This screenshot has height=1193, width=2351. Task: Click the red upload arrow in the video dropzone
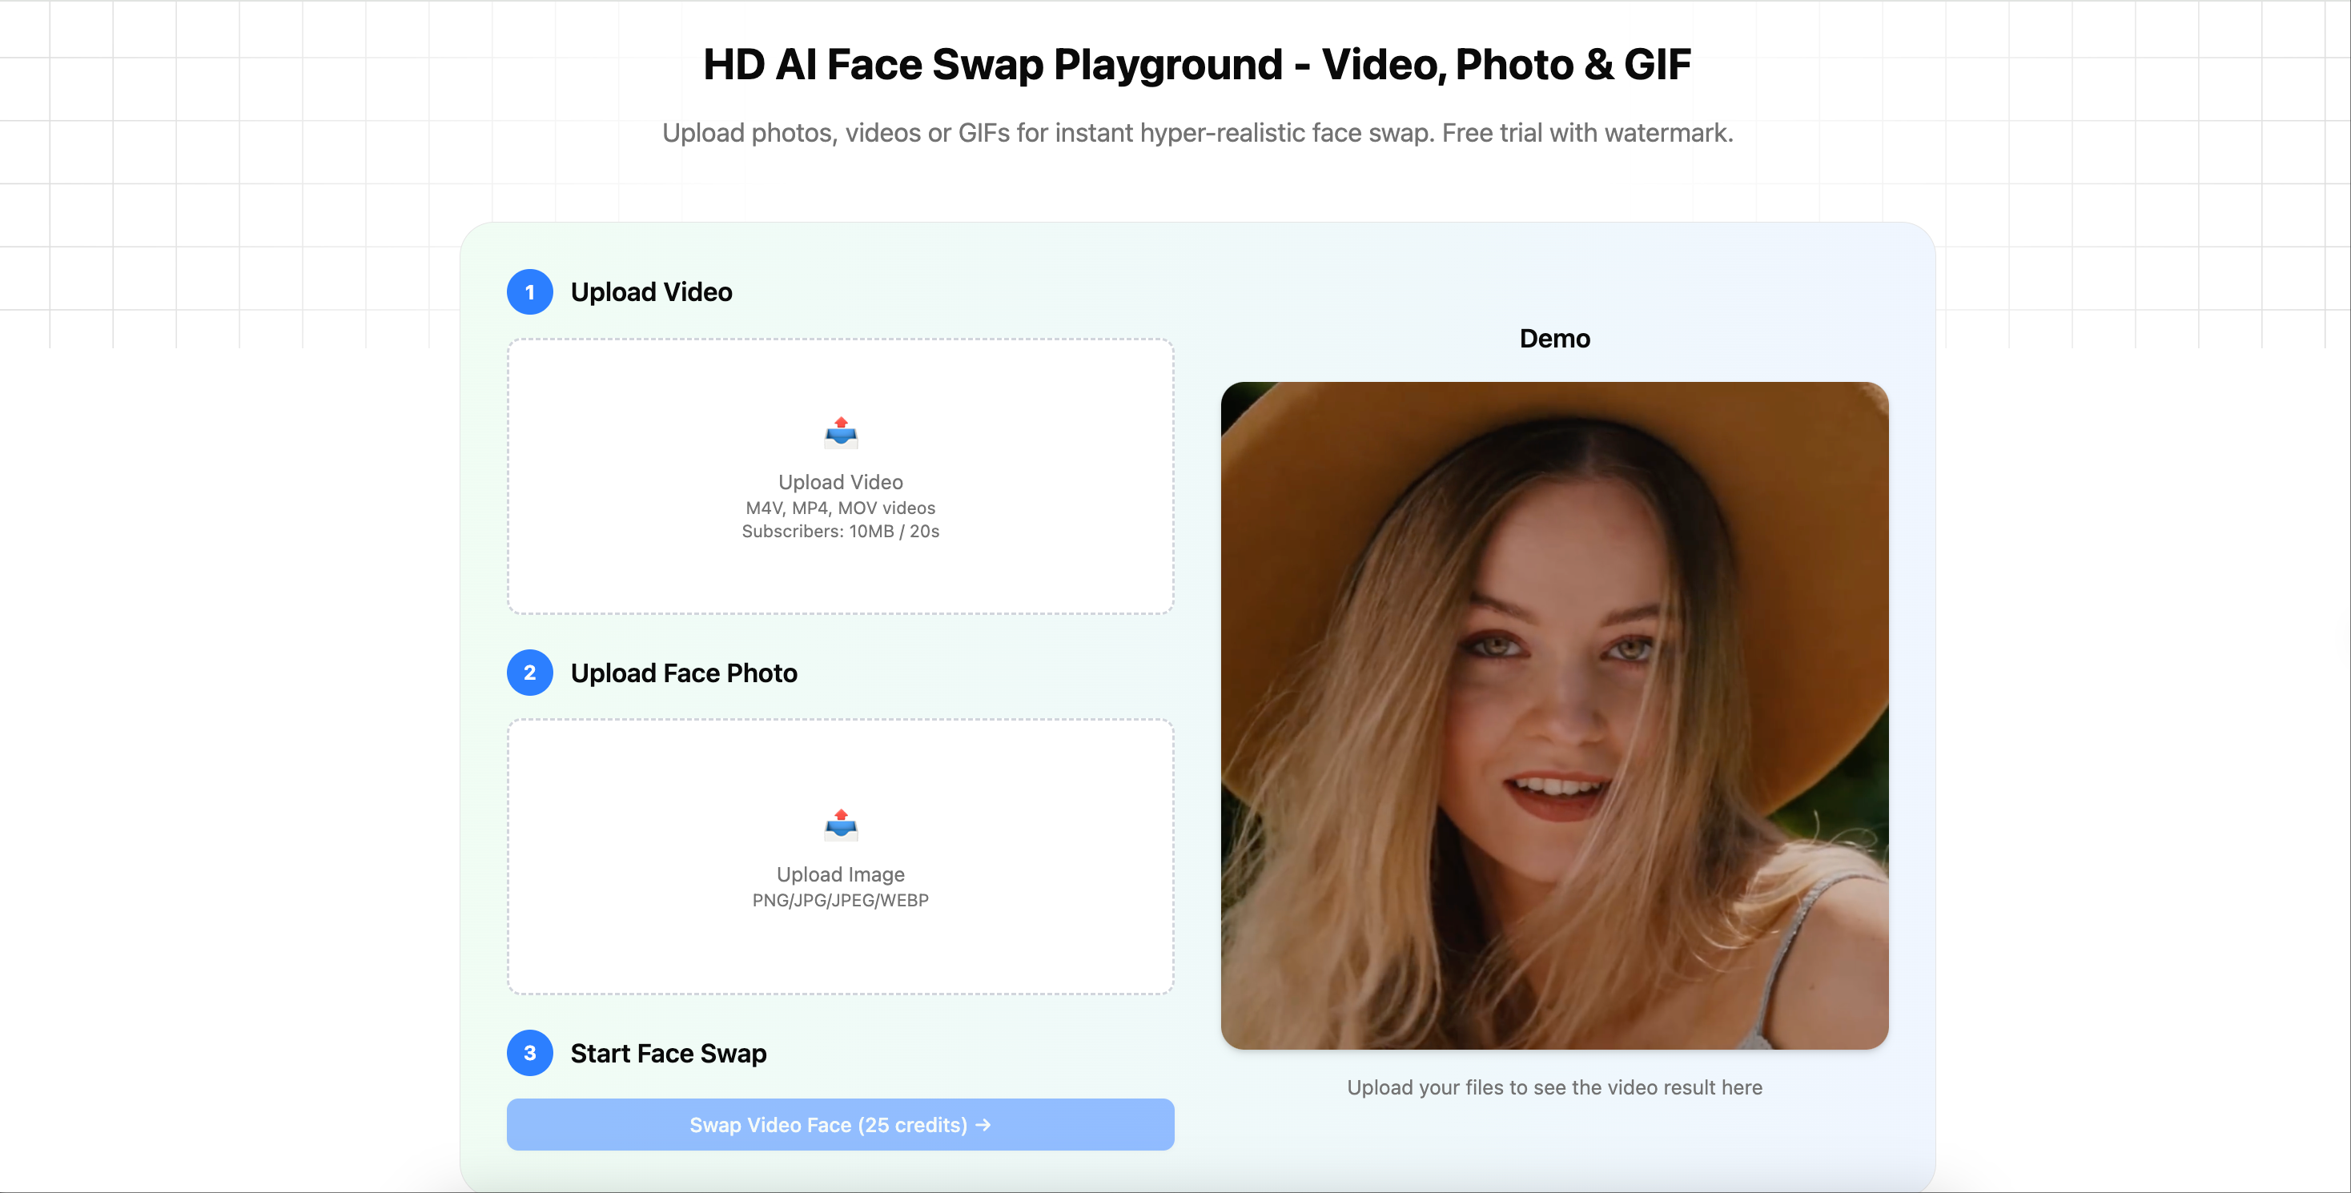(x=841, y=424)
